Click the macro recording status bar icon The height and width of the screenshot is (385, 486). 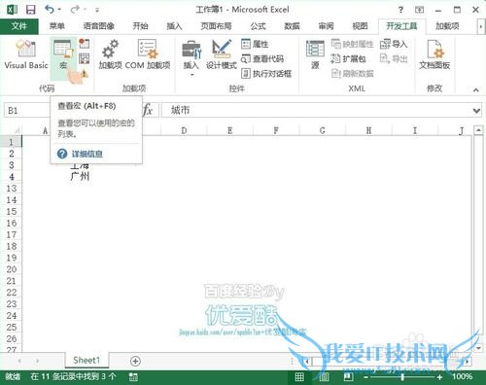click(133, 377)
